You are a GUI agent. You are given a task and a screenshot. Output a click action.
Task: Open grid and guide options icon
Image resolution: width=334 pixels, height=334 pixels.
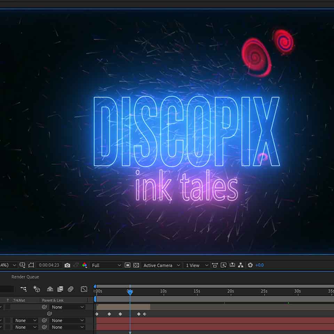(22, 265)
